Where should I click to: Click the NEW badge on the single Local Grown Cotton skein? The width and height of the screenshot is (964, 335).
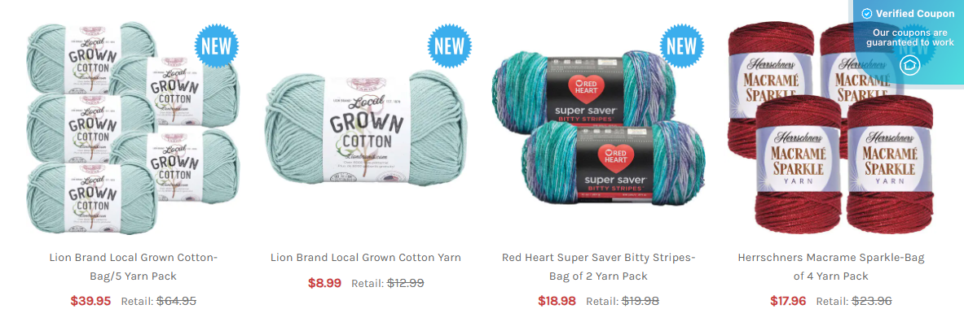pos(450,46)
